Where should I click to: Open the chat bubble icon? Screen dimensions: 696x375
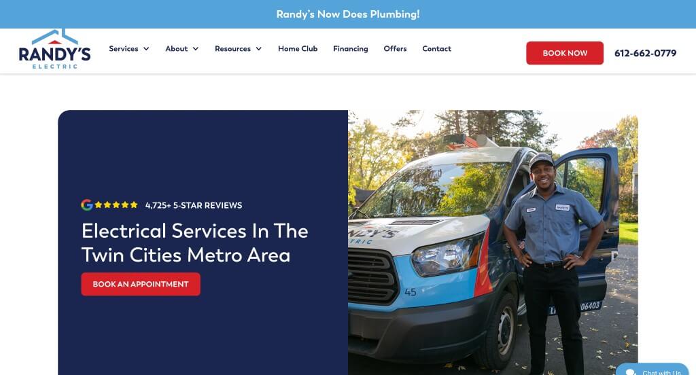pos(631,372)
